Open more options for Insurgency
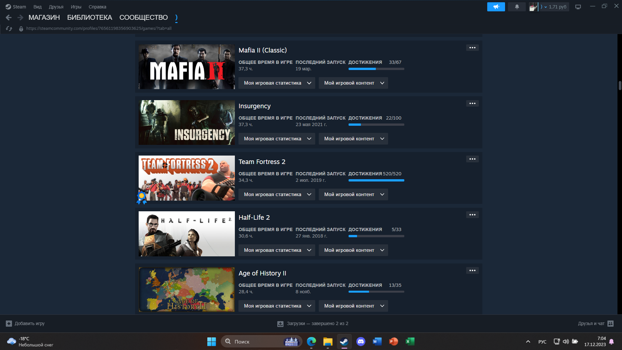 [x=472, y=103]
